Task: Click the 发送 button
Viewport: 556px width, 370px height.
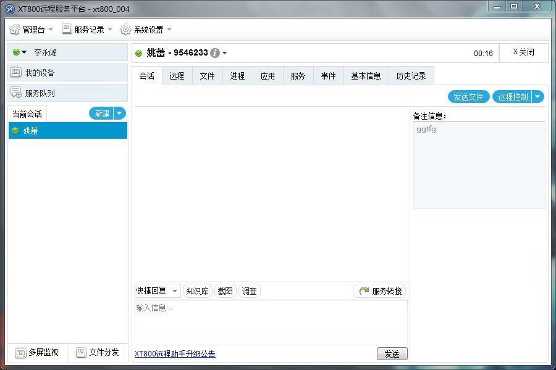Action: (392, 354)
